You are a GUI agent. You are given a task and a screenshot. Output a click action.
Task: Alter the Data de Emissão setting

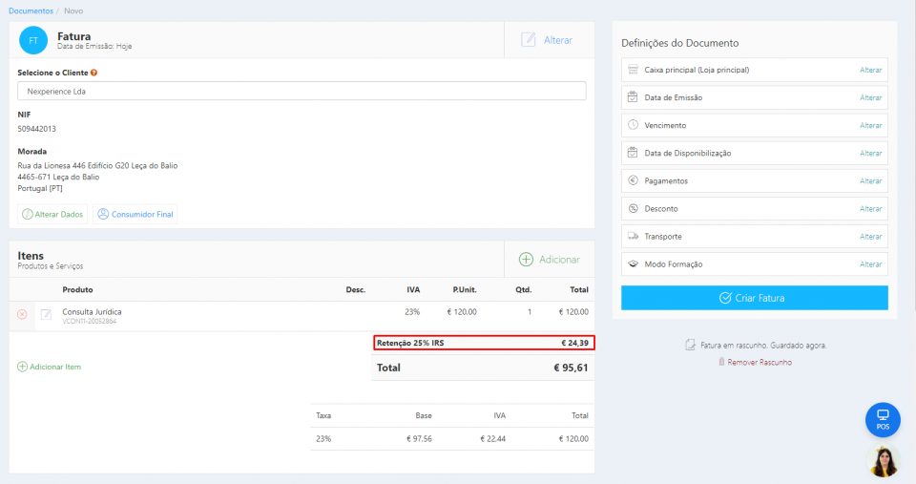click(x=870, y=98)
